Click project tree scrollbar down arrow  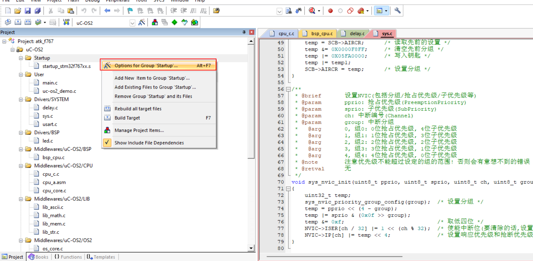pyautogui.click(x=251, y=248)
